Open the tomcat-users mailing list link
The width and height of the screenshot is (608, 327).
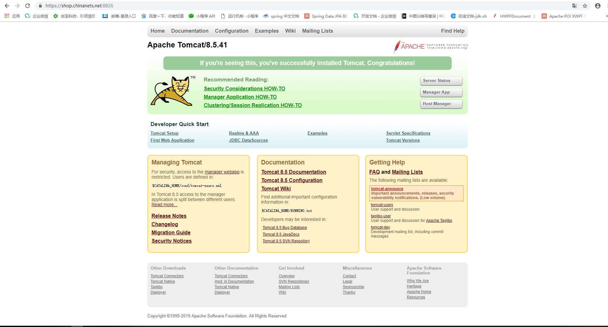[382, 205]
